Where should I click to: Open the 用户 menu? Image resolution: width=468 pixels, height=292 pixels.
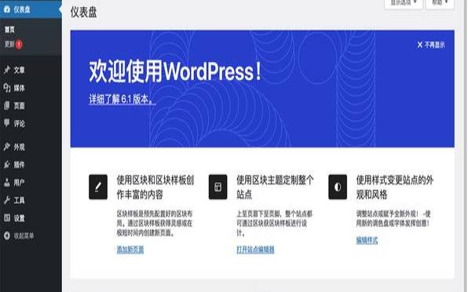coord(31,182)
